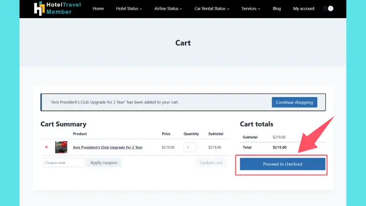Image resolution: width=366 pixels, height=206 pixels.
Task: Open the Avis product thumbnail image
Action: (x=61, y=147)
